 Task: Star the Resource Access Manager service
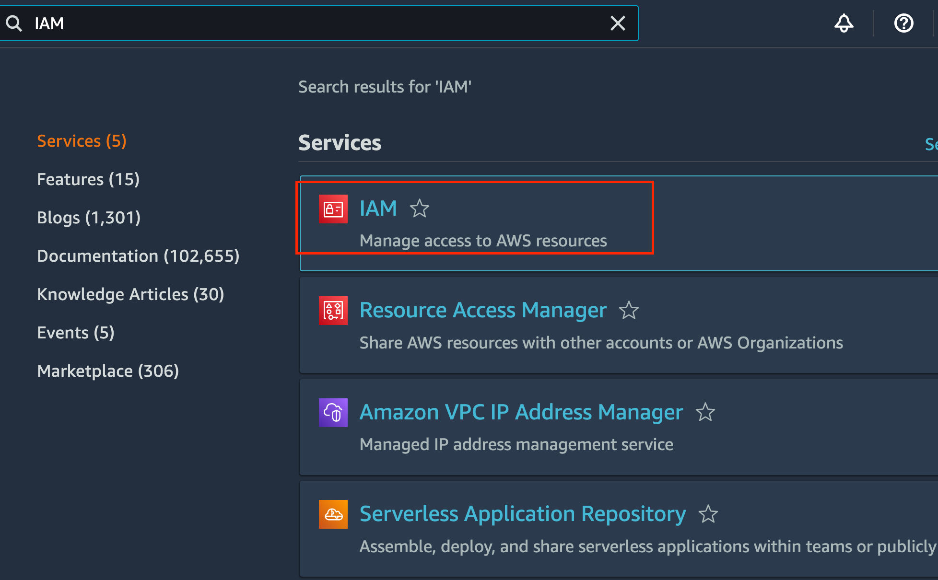point(629,311)
